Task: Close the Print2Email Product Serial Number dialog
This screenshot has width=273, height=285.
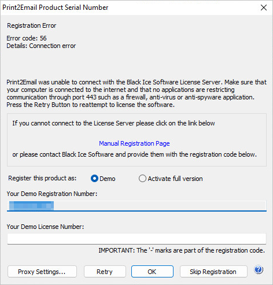Action: tap(264, 8)
